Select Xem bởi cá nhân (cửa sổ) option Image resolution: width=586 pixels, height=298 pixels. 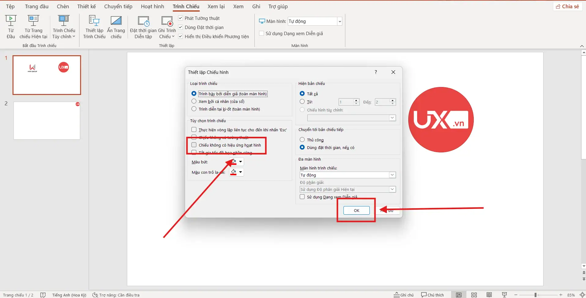[x=194, y=101]
